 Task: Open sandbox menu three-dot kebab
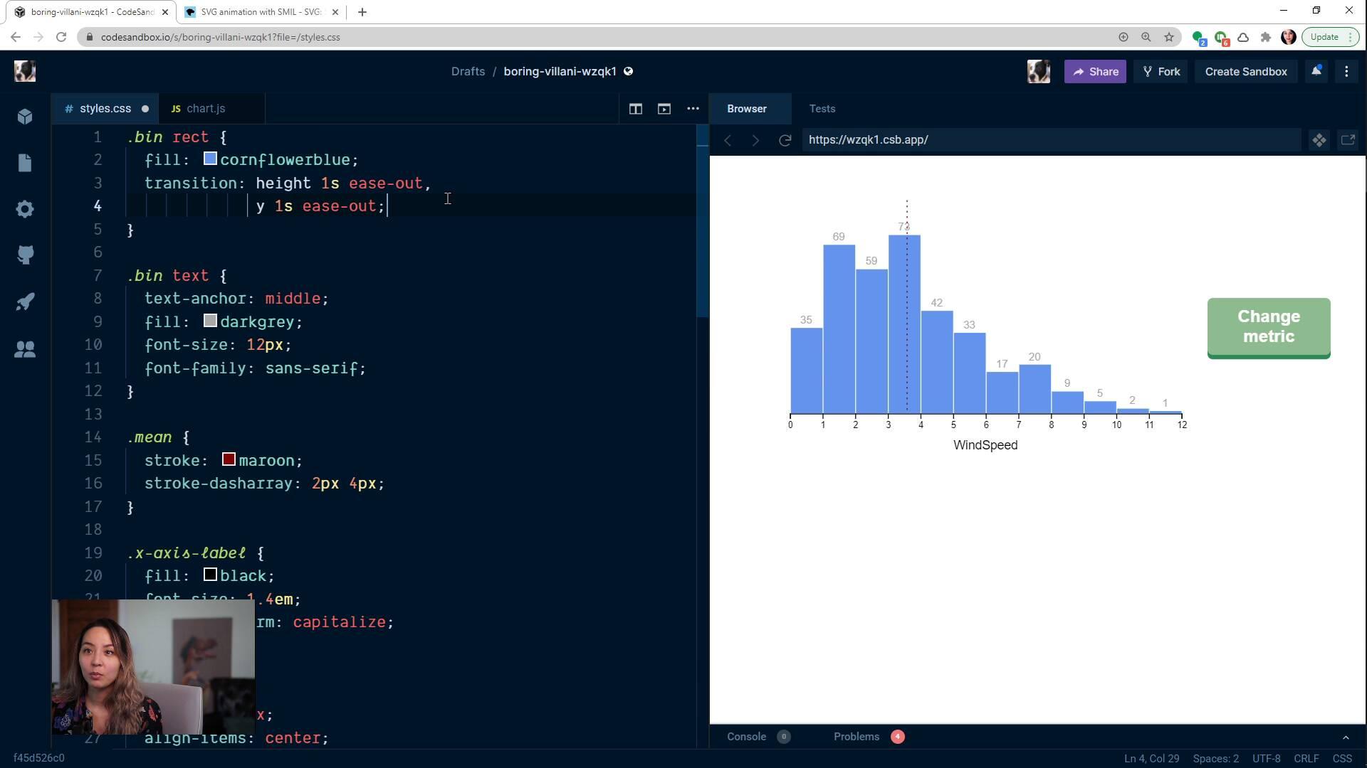tap(1346, 71)
